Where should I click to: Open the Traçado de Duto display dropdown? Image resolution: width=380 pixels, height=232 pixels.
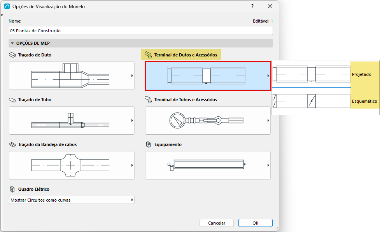click(72, 76)
